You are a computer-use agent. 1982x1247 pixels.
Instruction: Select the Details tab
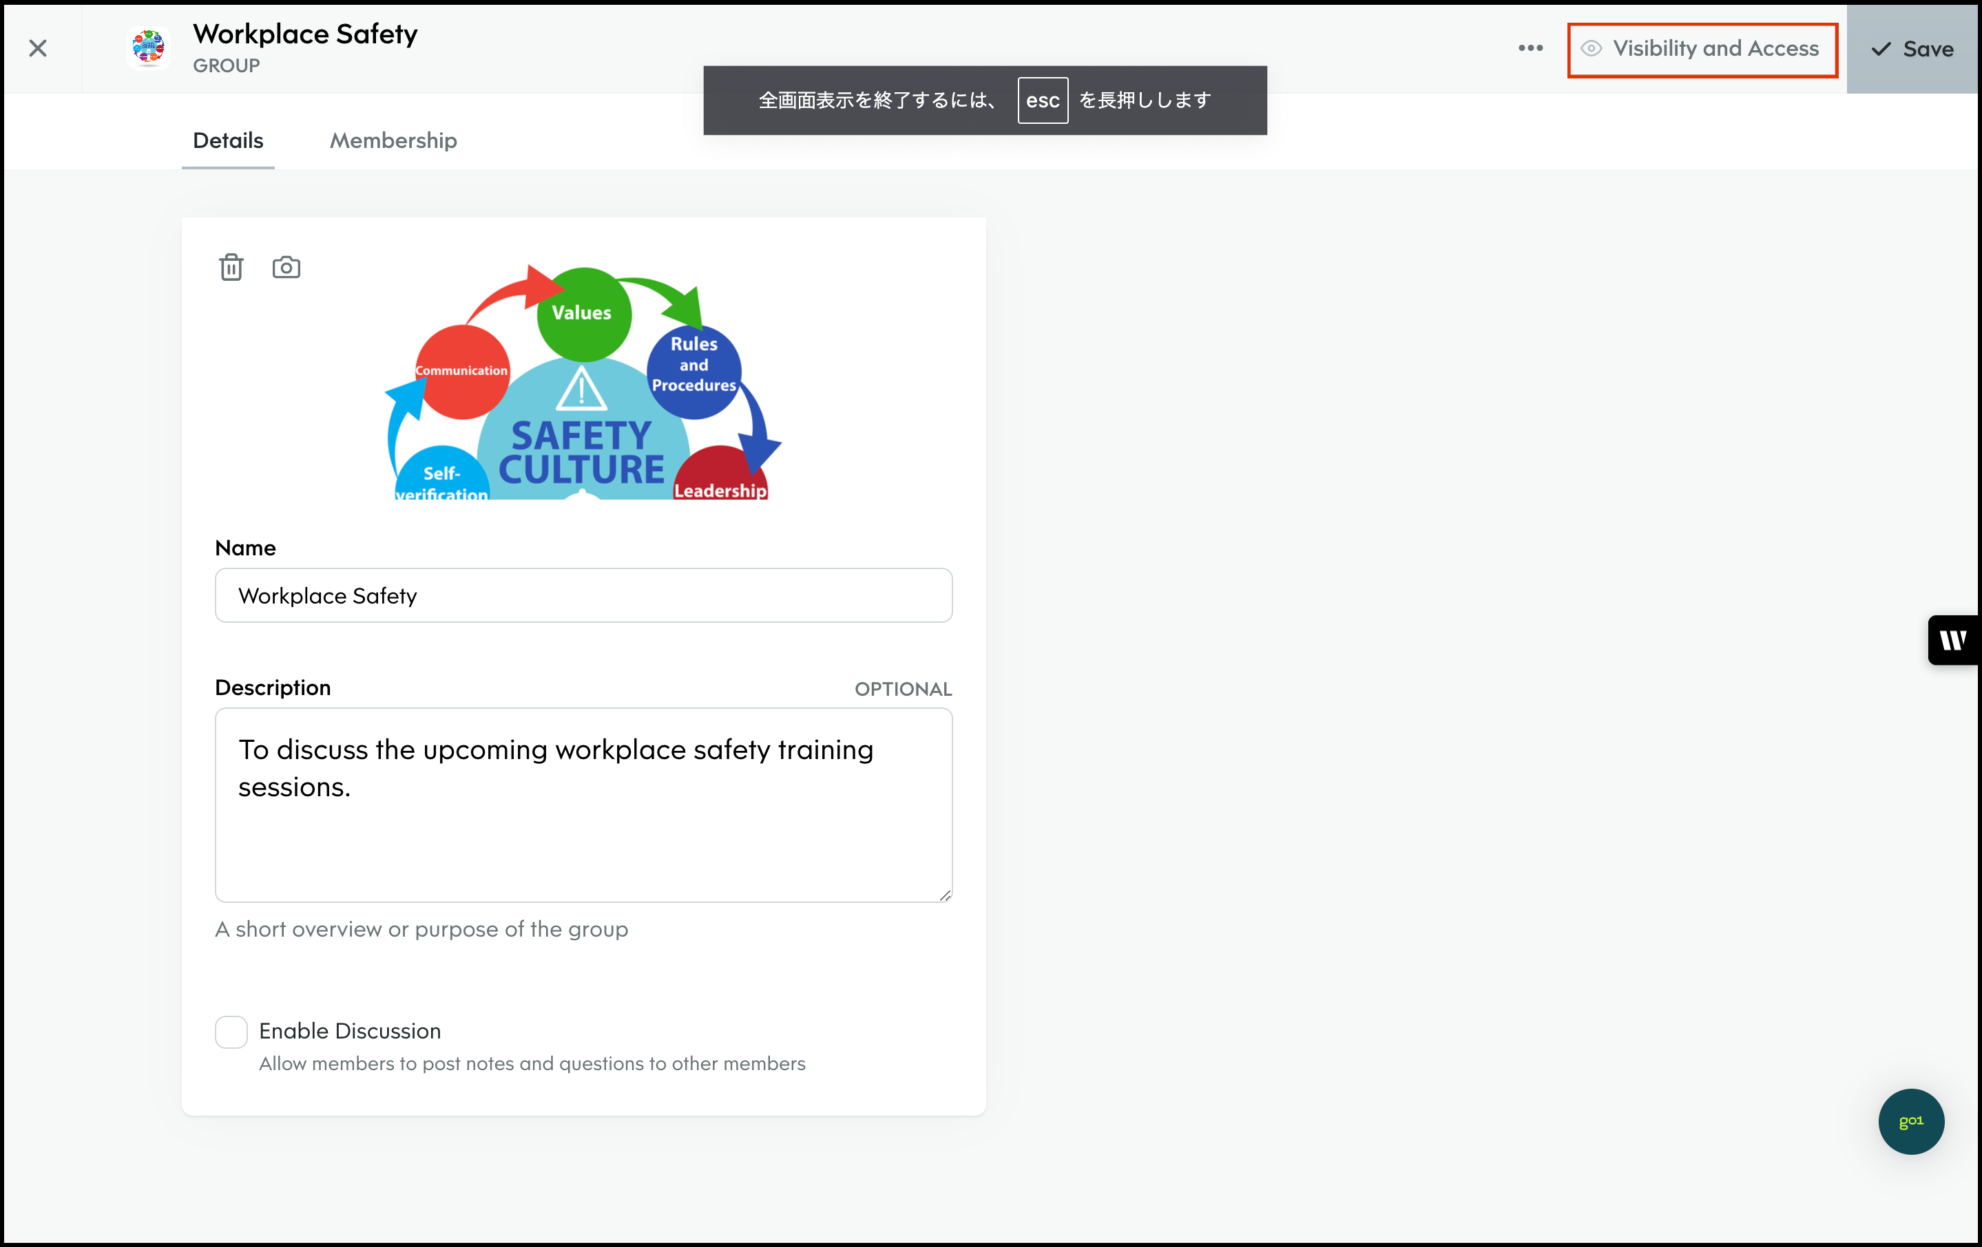tap(228, 140)
